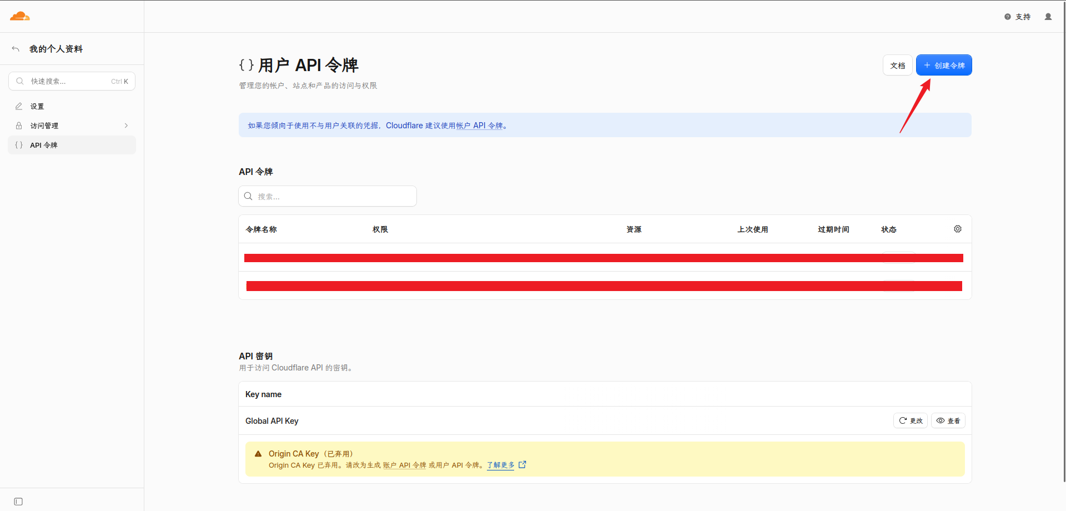
Task: Open the table column settings gear
Action: point(958,229)
